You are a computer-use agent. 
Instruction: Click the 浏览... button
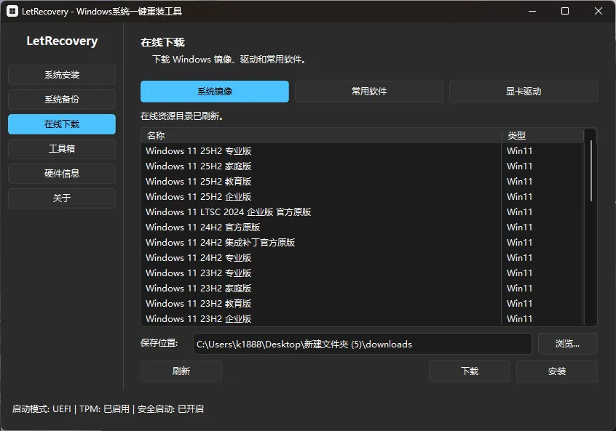pyautogui.click(x=568, y=344)
